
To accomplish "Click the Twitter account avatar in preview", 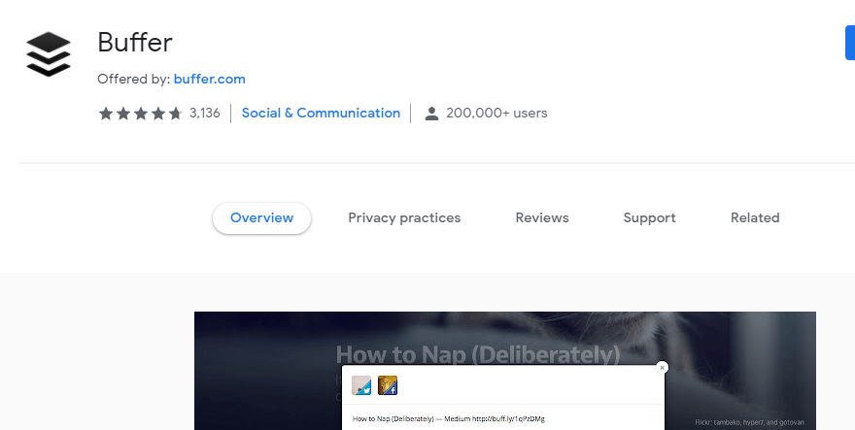I will (x=361, y=385).
